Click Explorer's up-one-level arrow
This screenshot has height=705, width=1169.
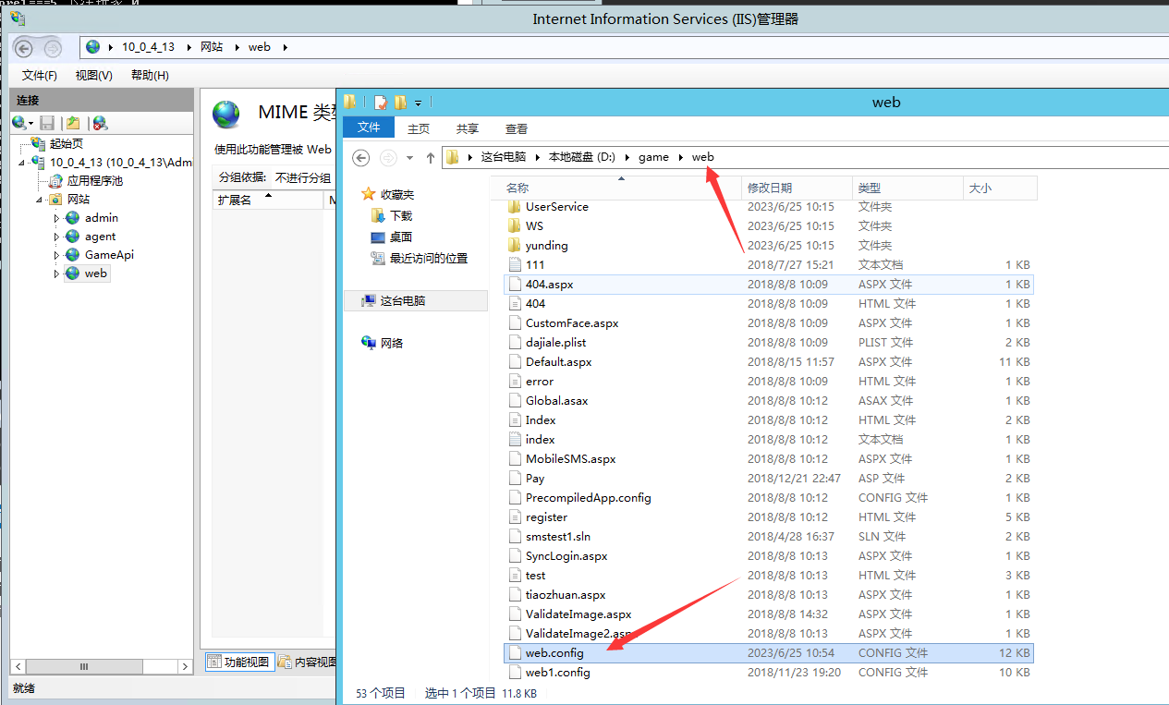(430, 158)
